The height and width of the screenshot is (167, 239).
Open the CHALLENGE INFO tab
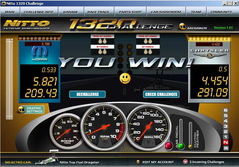click(x=39, y=12)
